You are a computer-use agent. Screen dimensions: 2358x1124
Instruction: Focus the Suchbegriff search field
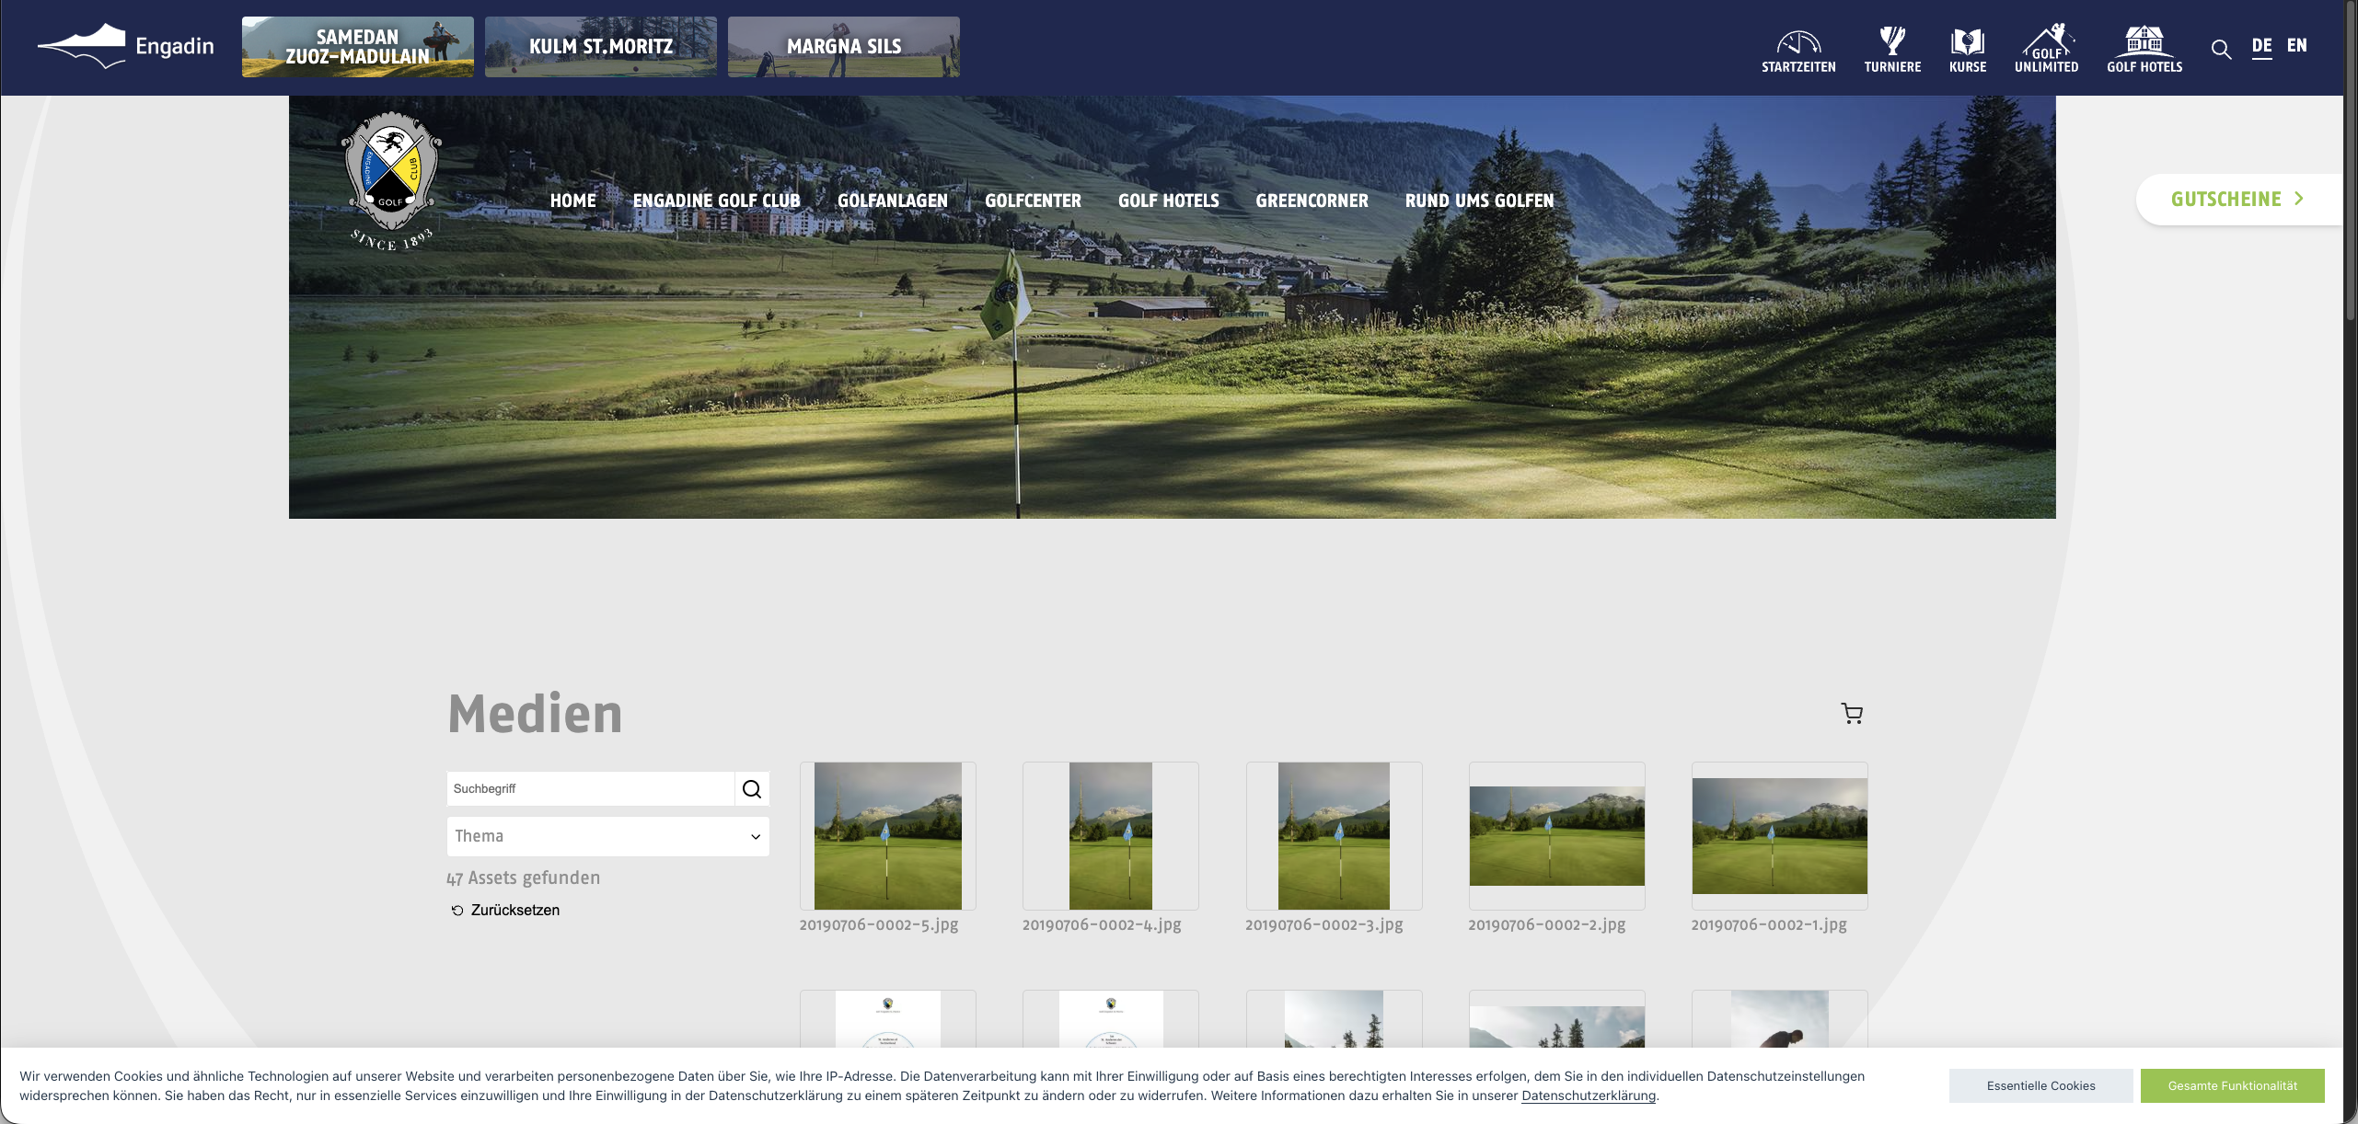[x=591, y=789]
